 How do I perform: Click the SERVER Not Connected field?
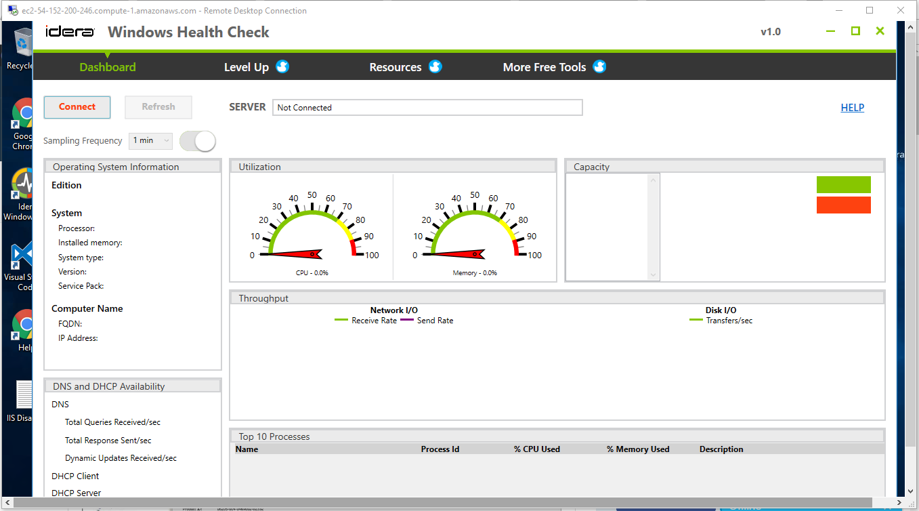427,107
